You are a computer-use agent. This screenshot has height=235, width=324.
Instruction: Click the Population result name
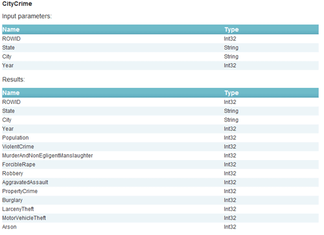(x=16, y=138)
